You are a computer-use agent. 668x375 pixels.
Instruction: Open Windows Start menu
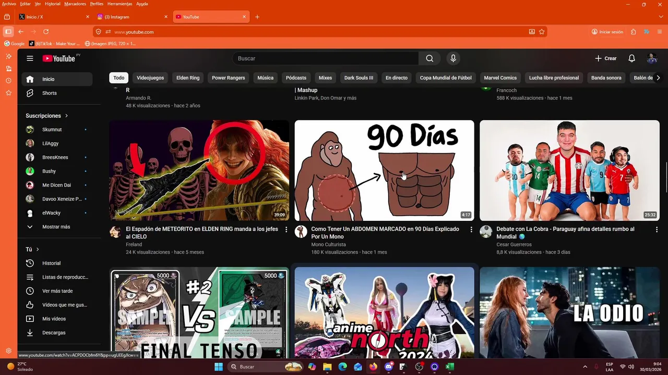tap(218, 367)
